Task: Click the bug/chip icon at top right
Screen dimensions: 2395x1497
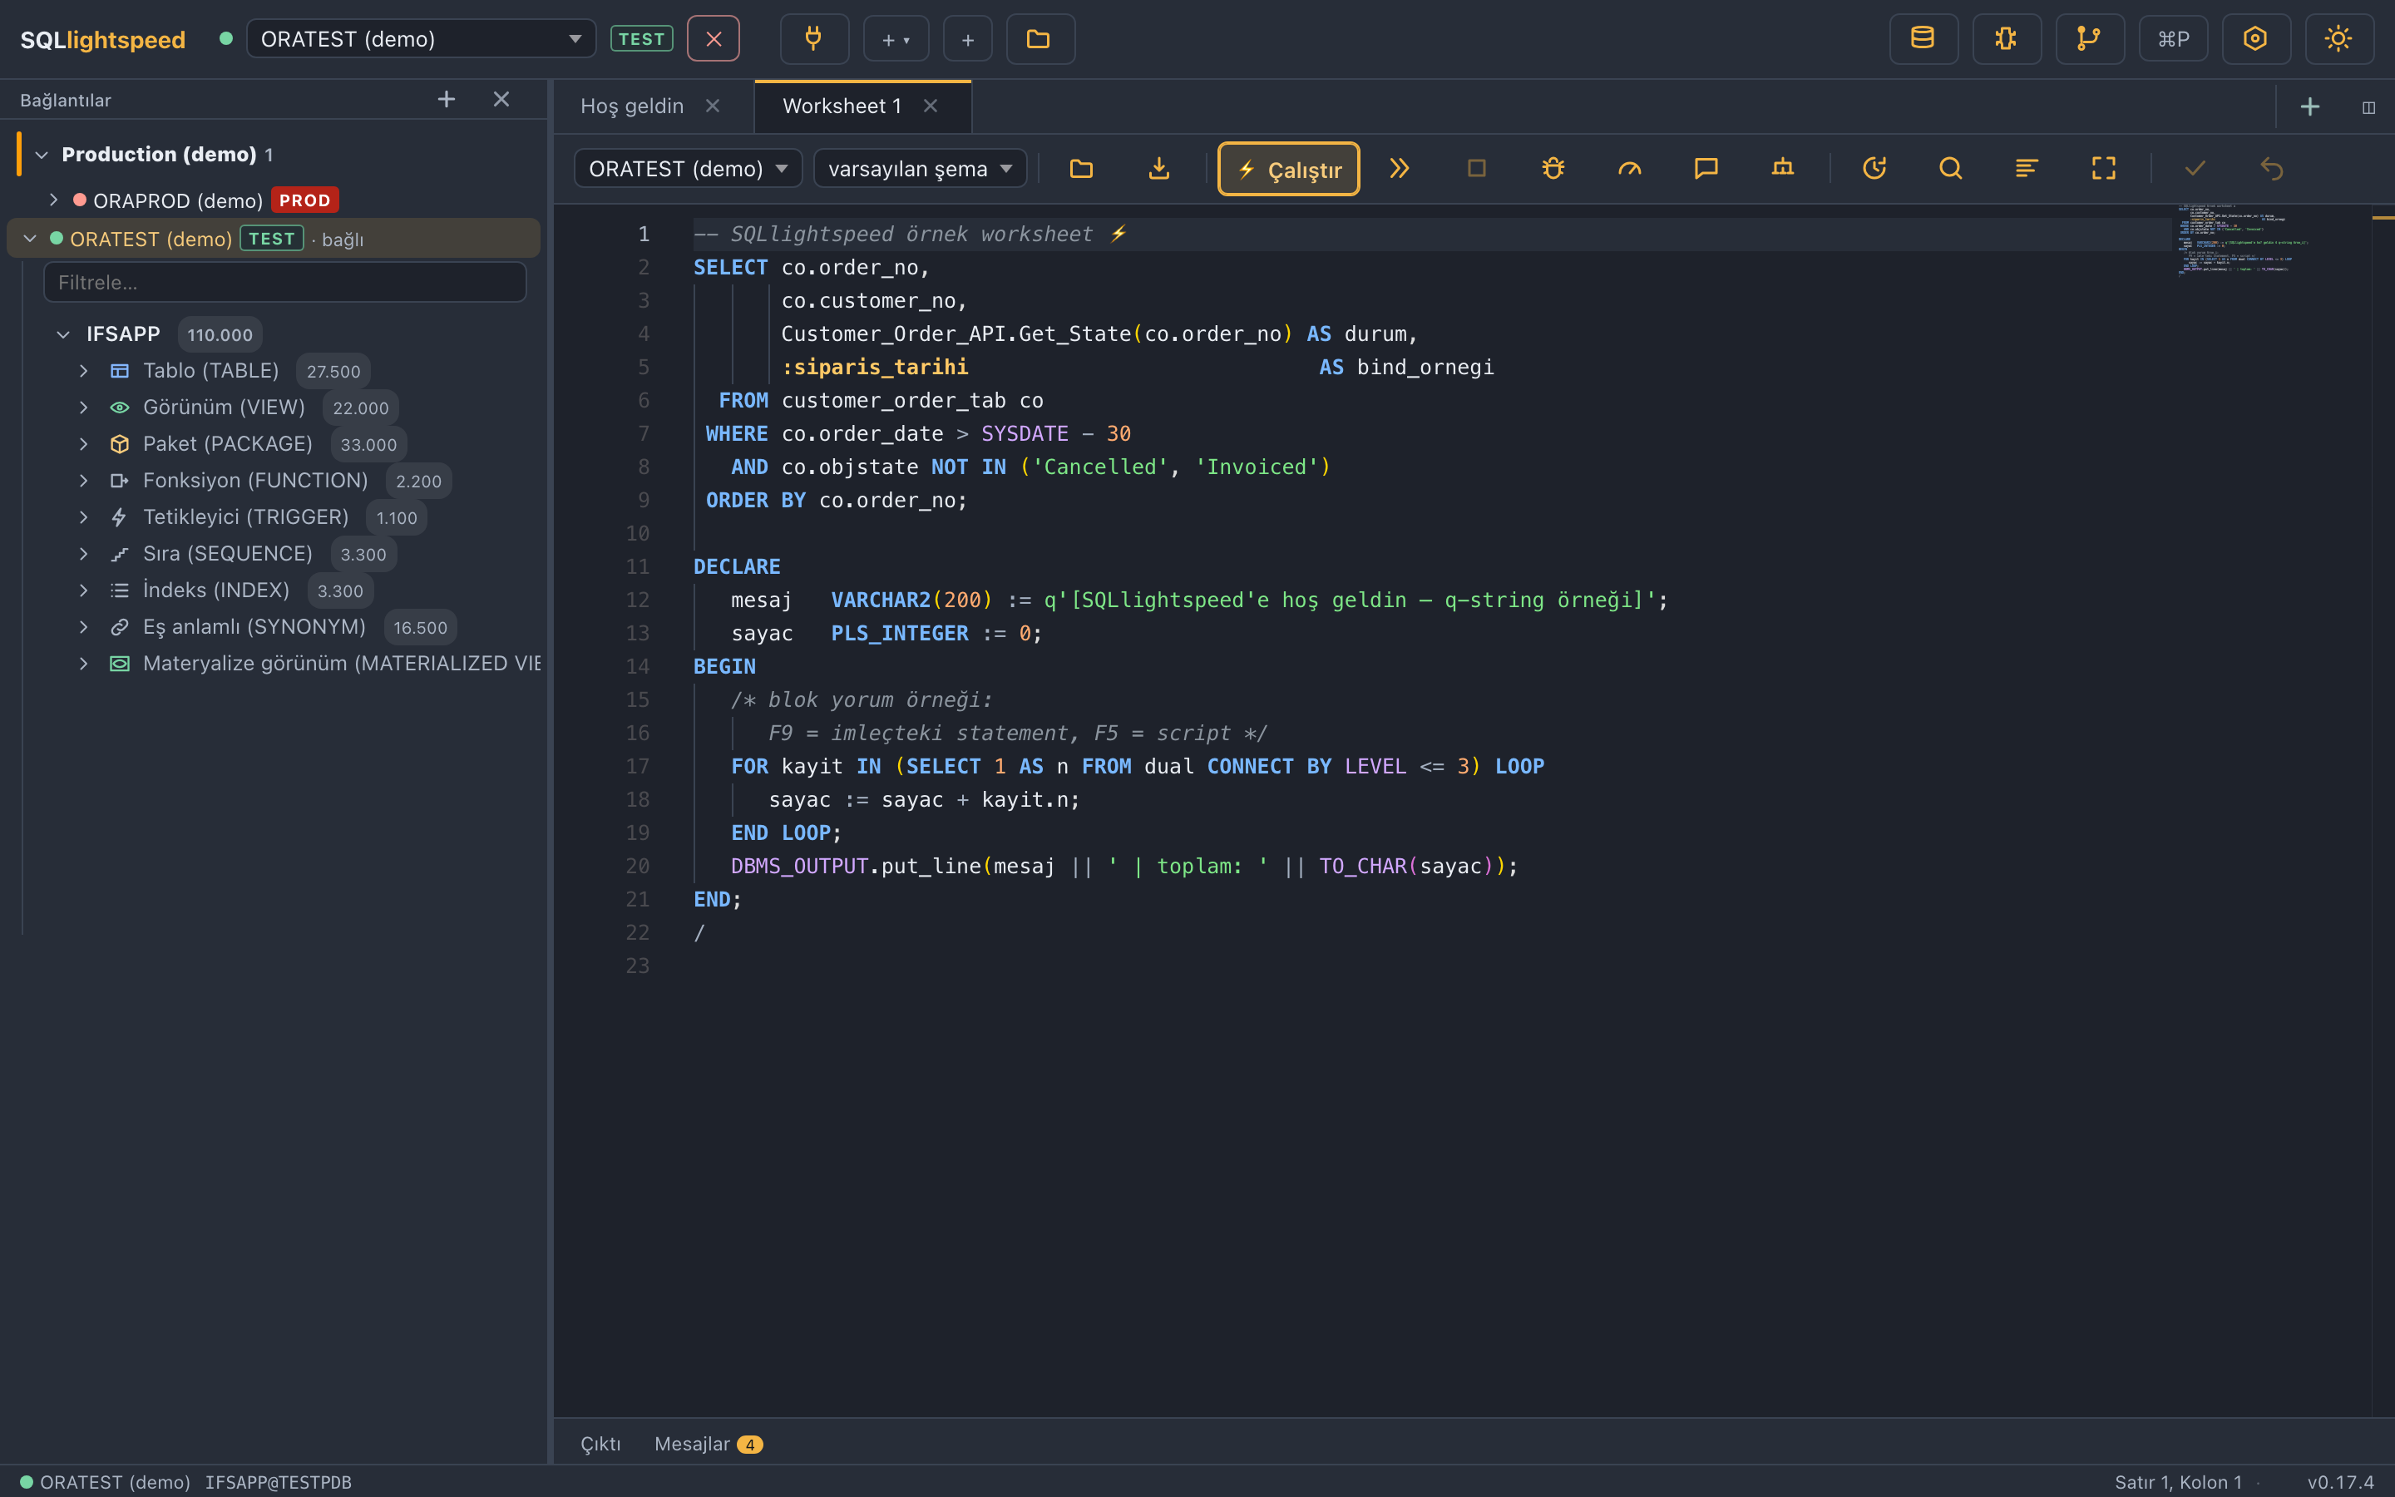Action: coord(2005,38)
